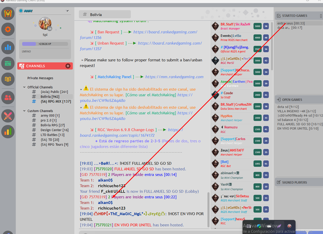Open the blue bar chart statistics icon

tap(8, 48)
